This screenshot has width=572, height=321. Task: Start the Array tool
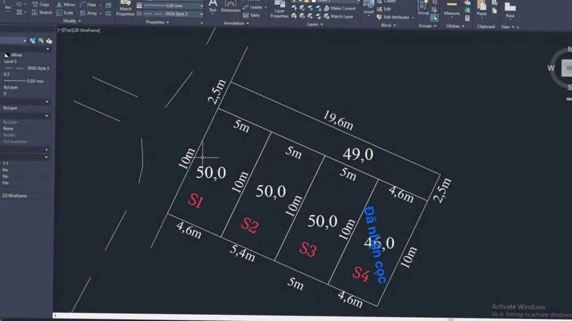tap(88, 13)
